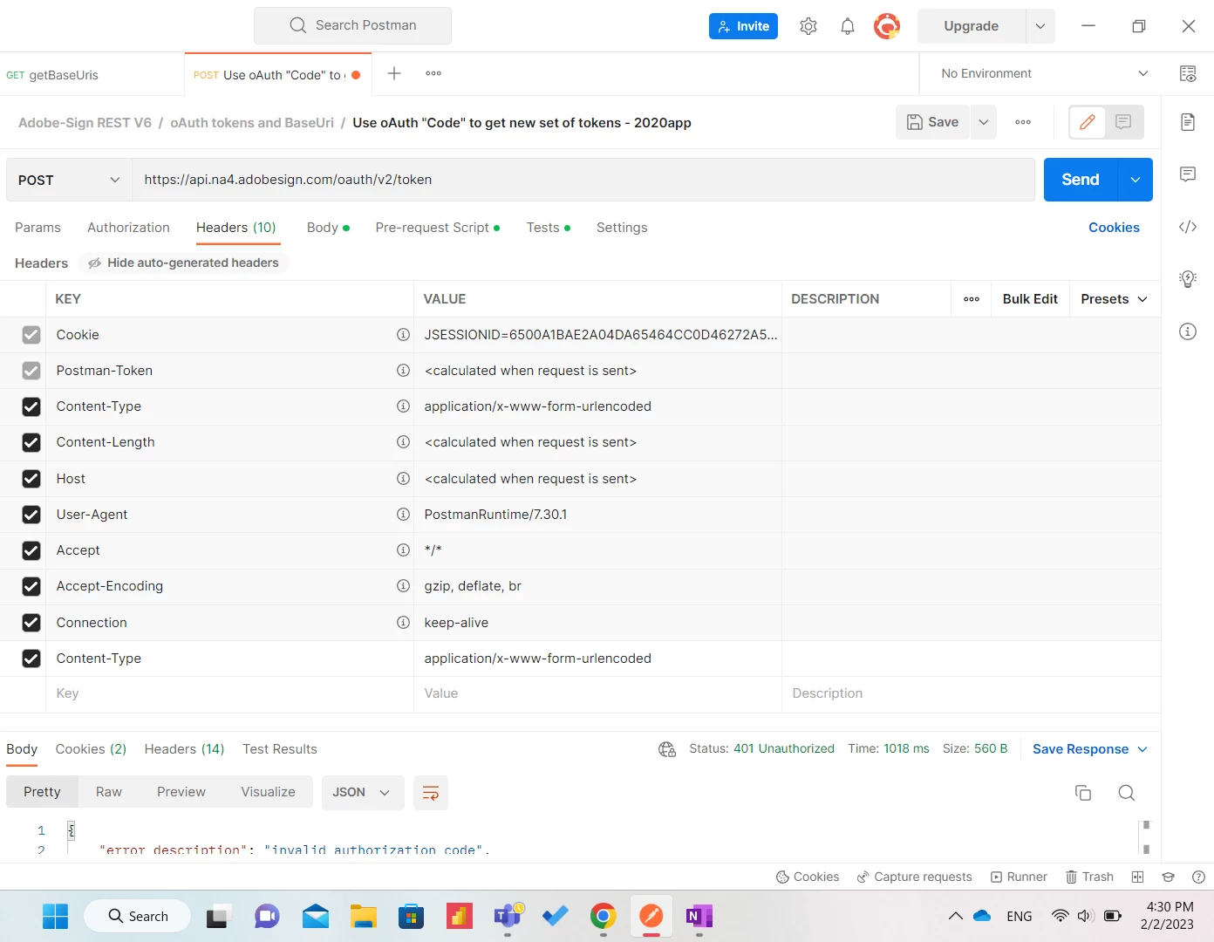Screen dimensions: 1214x942
Task: Uncheck the Host header
Action: (x=31, y=479)
